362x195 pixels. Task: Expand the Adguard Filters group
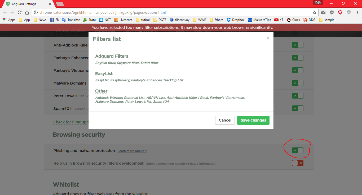click(x=112, y=56)
